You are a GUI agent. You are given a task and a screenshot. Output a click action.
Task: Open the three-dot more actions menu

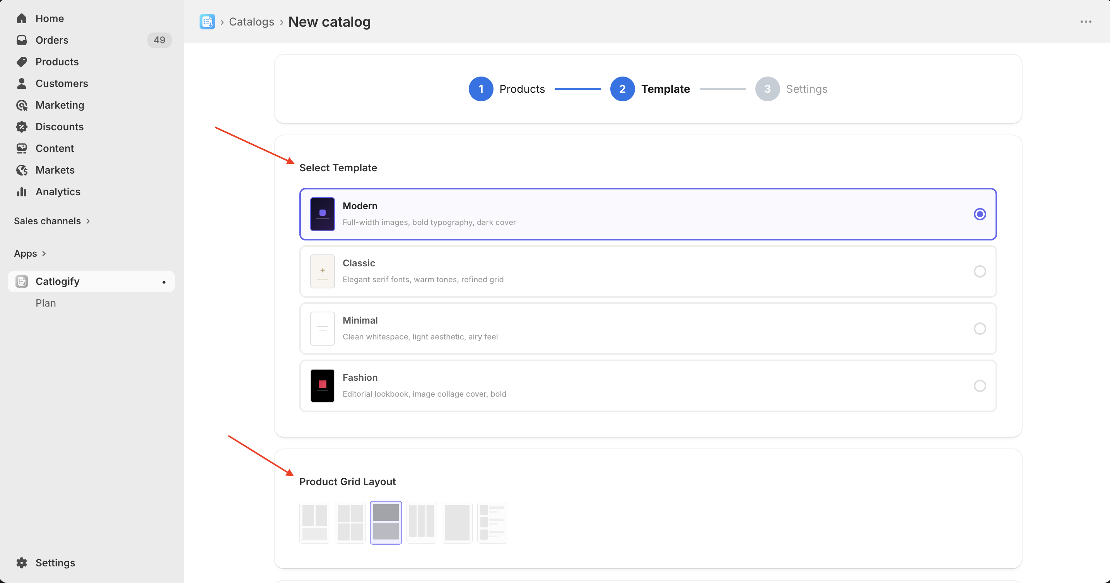(1085, 22)
